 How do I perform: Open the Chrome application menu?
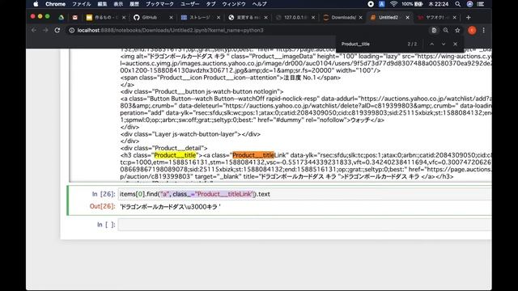tap(55, 4)
